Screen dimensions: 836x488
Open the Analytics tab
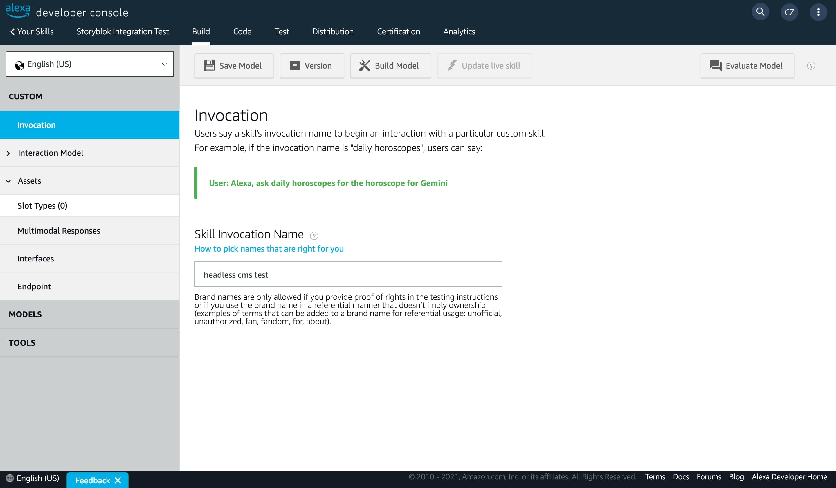point(459,32)
